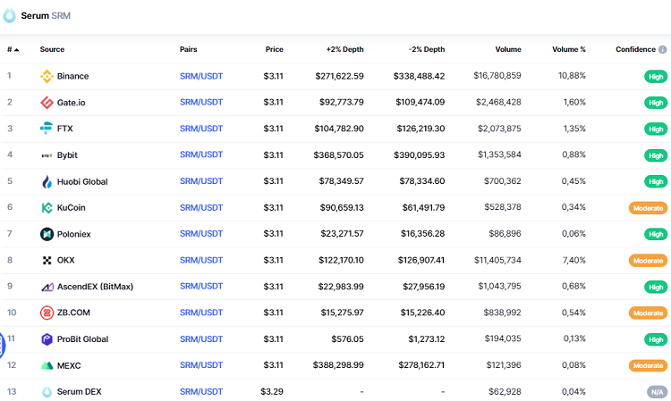Click the Moderate confidence badge for OKX
Viewport: 671px width, 401px height.
pos(647,261)
